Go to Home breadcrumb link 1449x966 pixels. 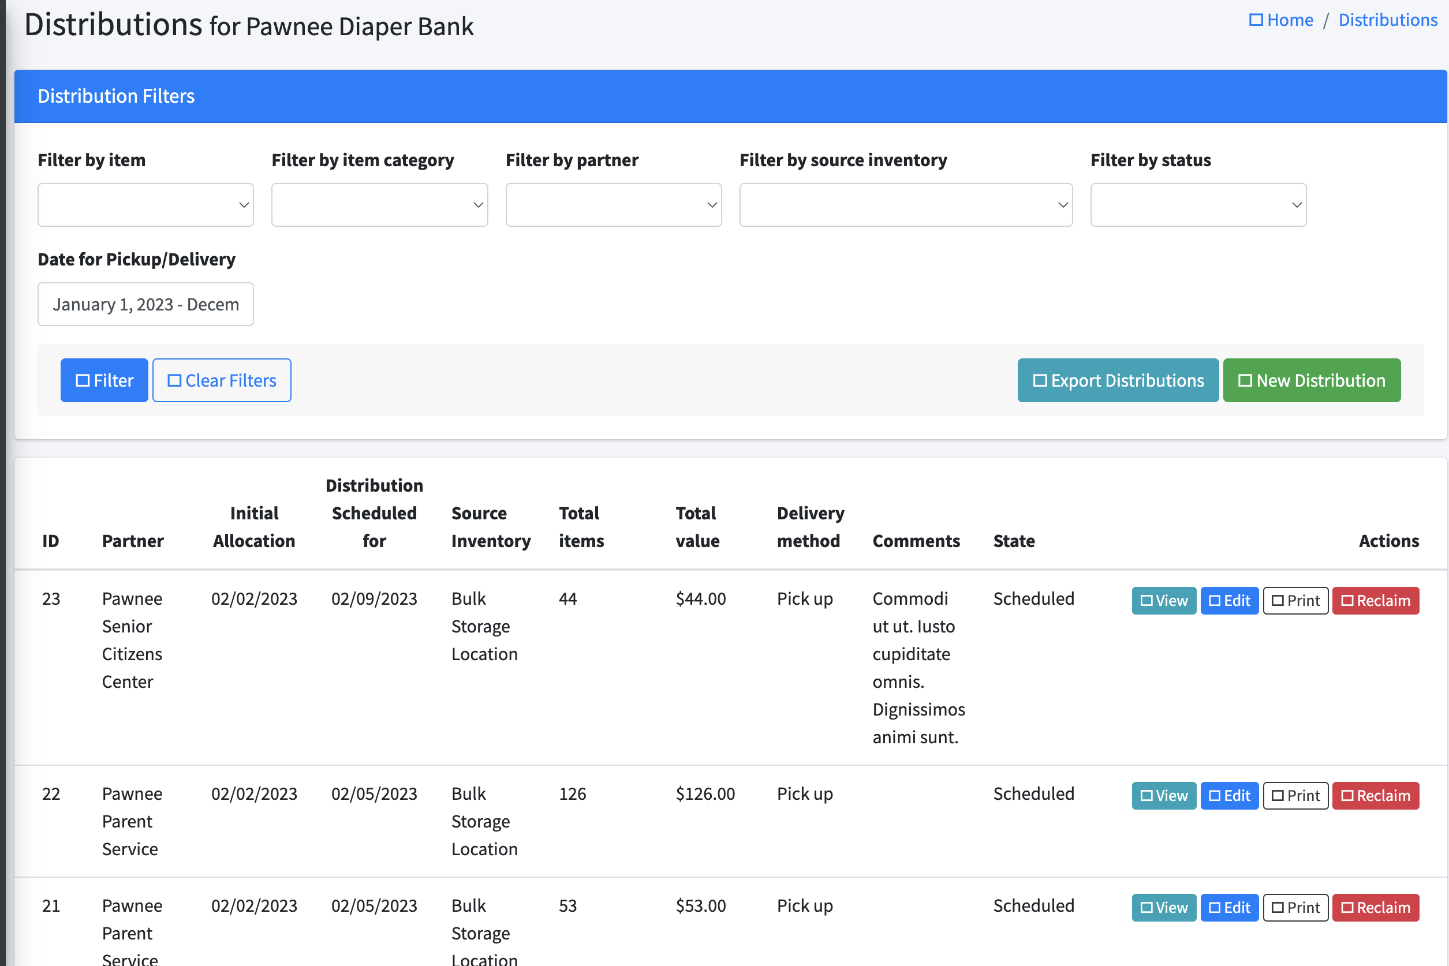[x=1282, y=20]
